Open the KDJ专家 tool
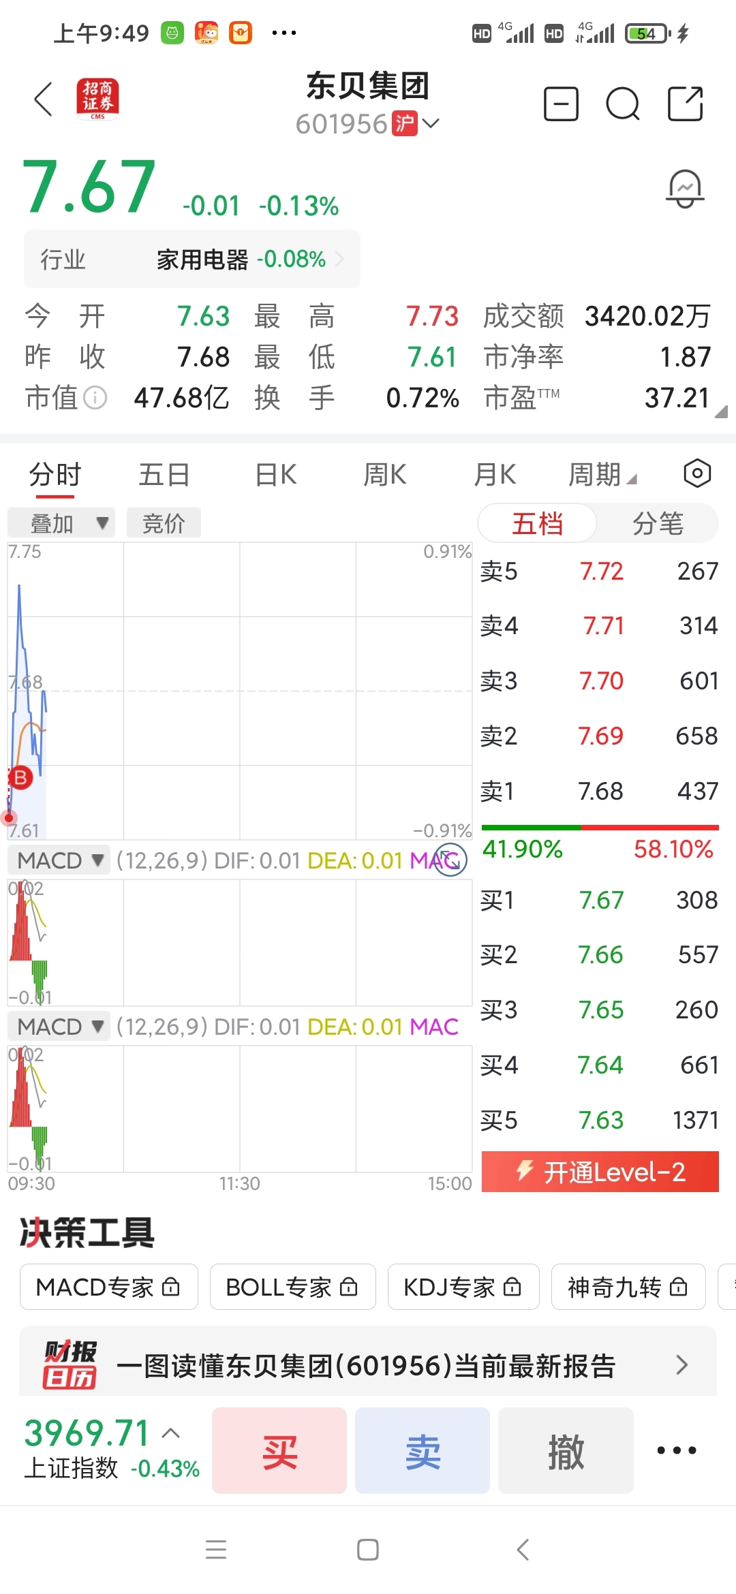The height and width of the screenshot is (1594, 736). [x=463, y=1287]
